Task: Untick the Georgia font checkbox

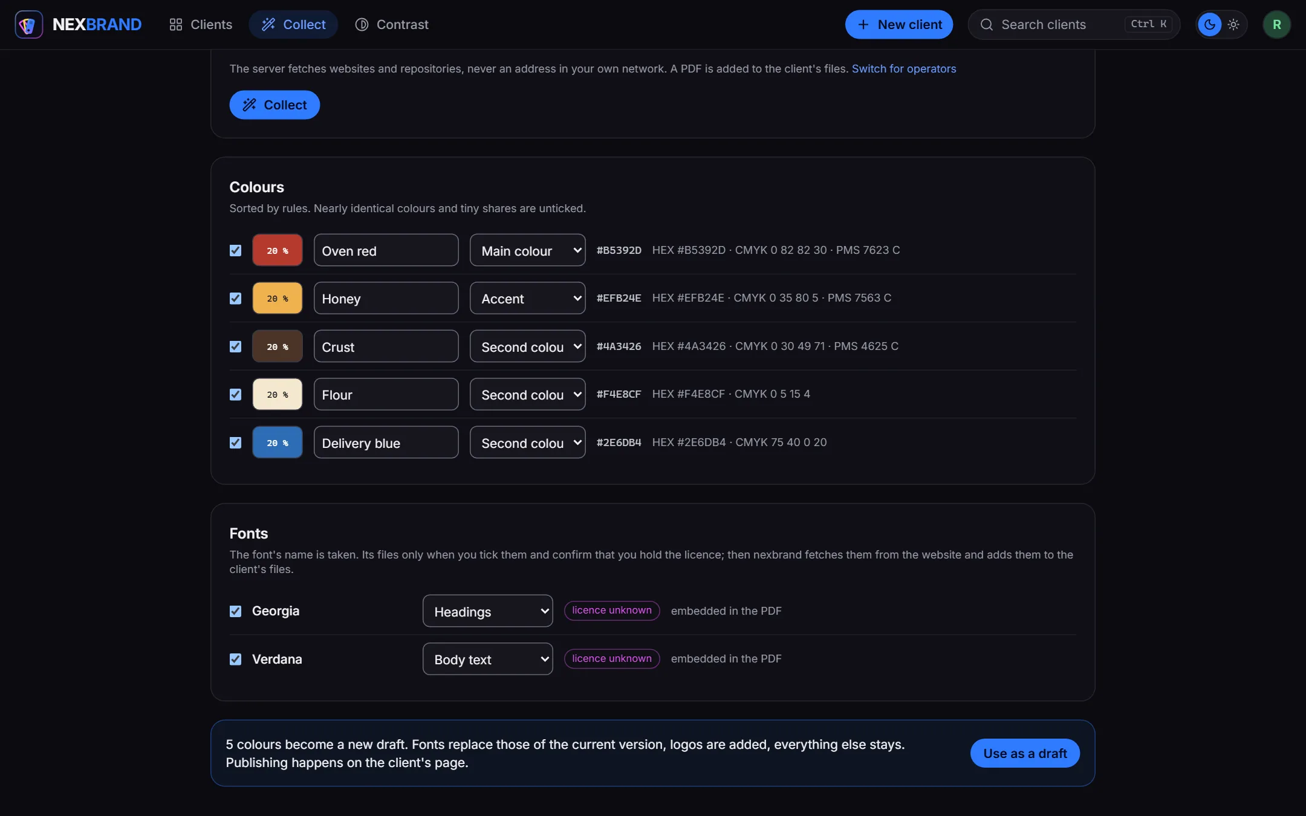Action: tap(235, 611)
